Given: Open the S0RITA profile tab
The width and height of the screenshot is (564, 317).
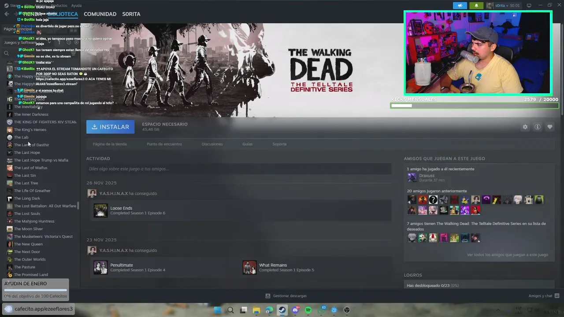Looking at the screenshot, I should click(131, 14).
